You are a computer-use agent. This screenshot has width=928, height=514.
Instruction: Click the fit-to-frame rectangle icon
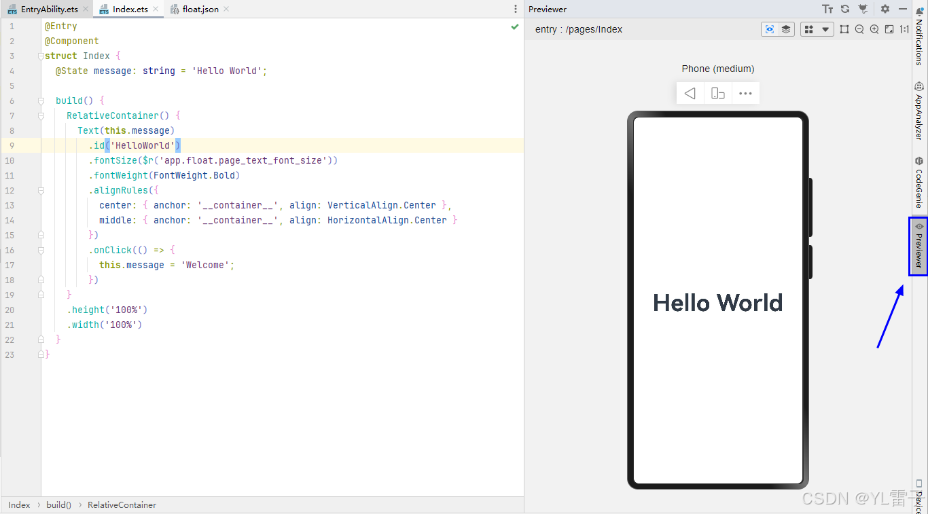844,29
